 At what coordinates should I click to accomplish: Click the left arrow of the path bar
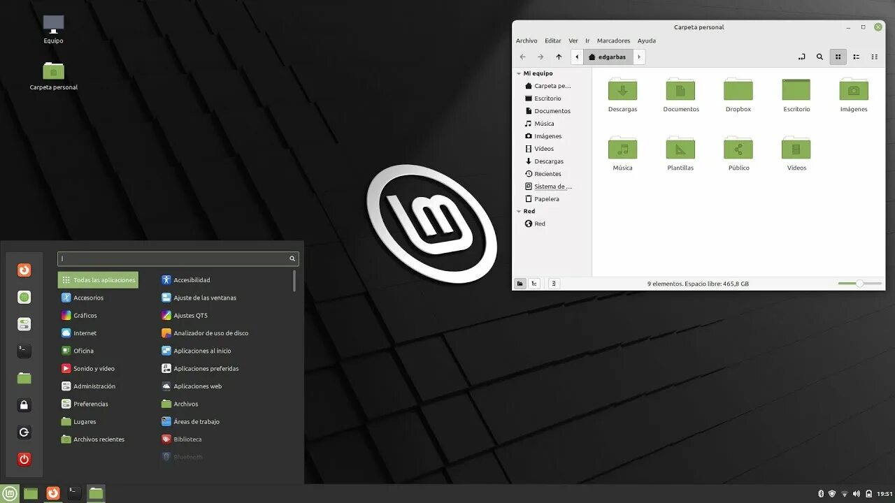click(x=577, y=57)
